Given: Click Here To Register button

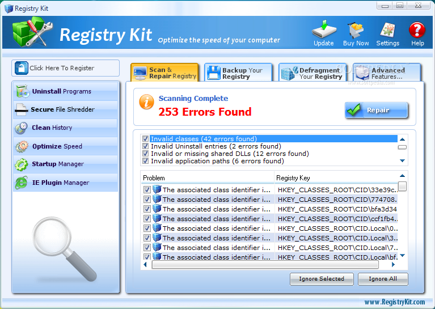Looking at the screenshot, I should coord(65,68).
